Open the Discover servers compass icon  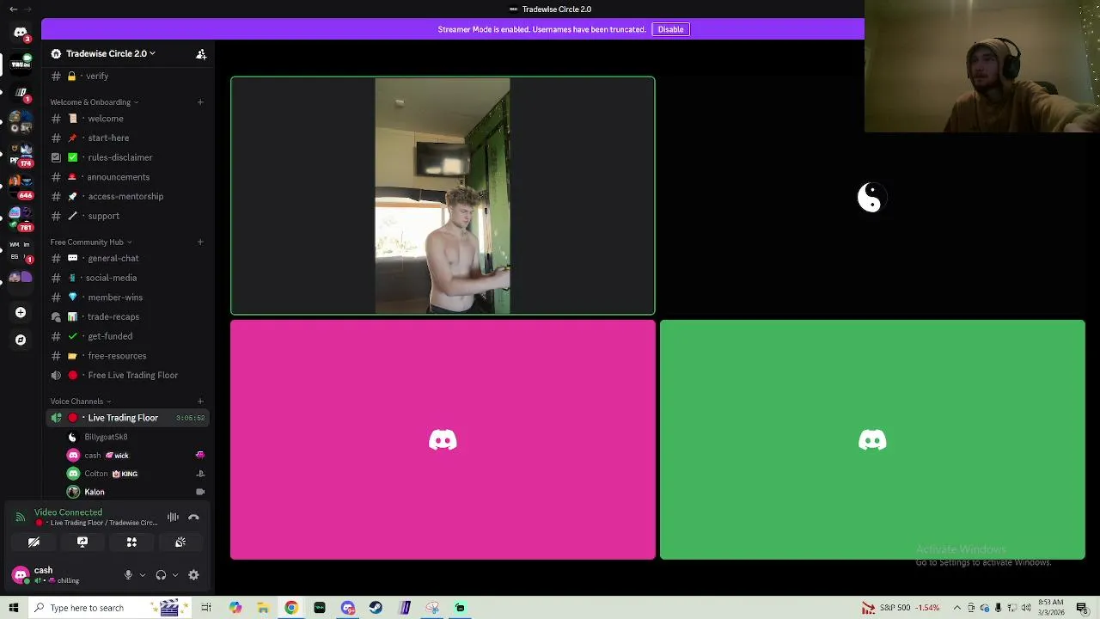(x=21, y=340)
